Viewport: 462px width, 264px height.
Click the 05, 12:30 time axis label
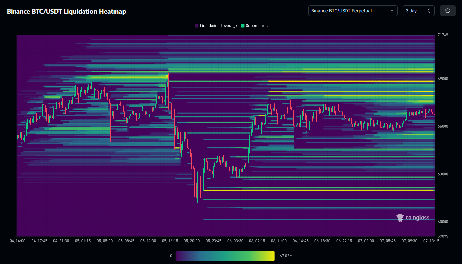click(x=148, y=241)
